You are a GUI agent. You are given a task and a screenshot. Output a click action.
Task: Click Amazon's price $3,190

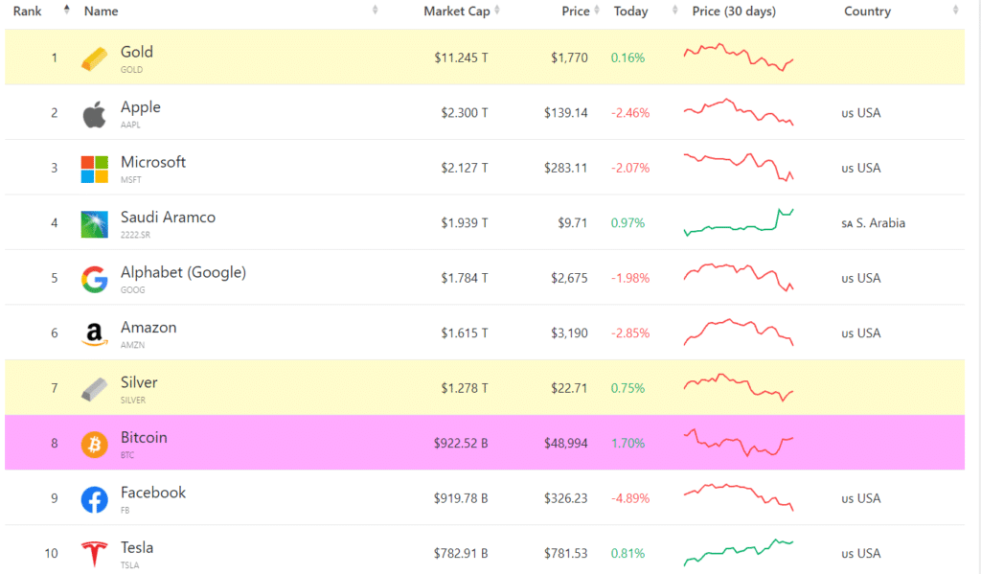pos(569,333)
